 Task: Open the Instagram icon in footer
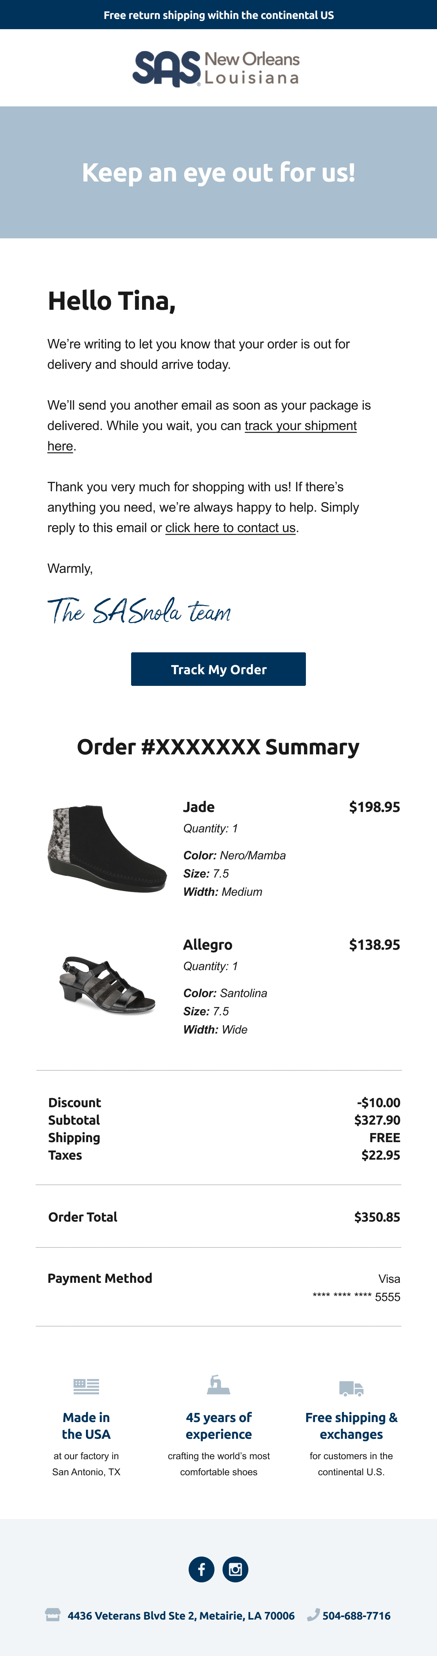[x=235, y=1569]
